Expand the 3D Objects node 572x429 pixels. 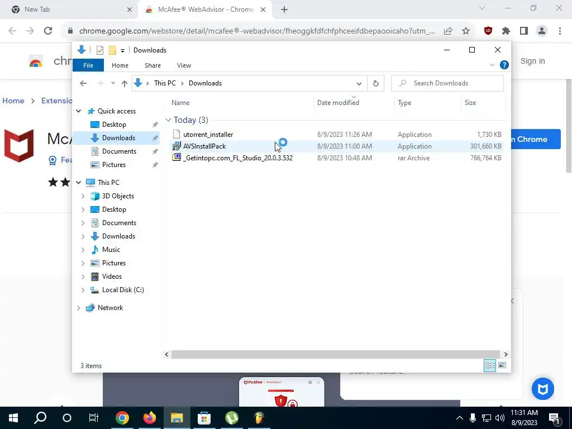pyautogui.click(x=83, y=196)
